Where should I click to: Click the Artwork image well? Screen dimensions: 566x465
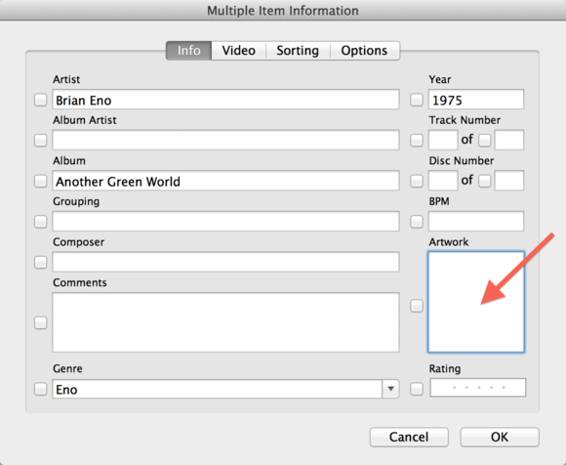(x=476, y=302)
